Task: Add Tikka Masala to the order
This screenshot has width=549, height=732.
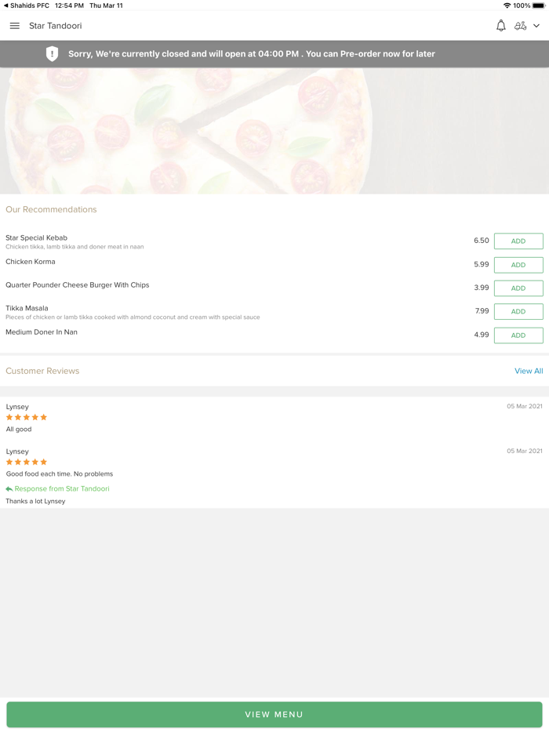Action: tap(518, 311)
